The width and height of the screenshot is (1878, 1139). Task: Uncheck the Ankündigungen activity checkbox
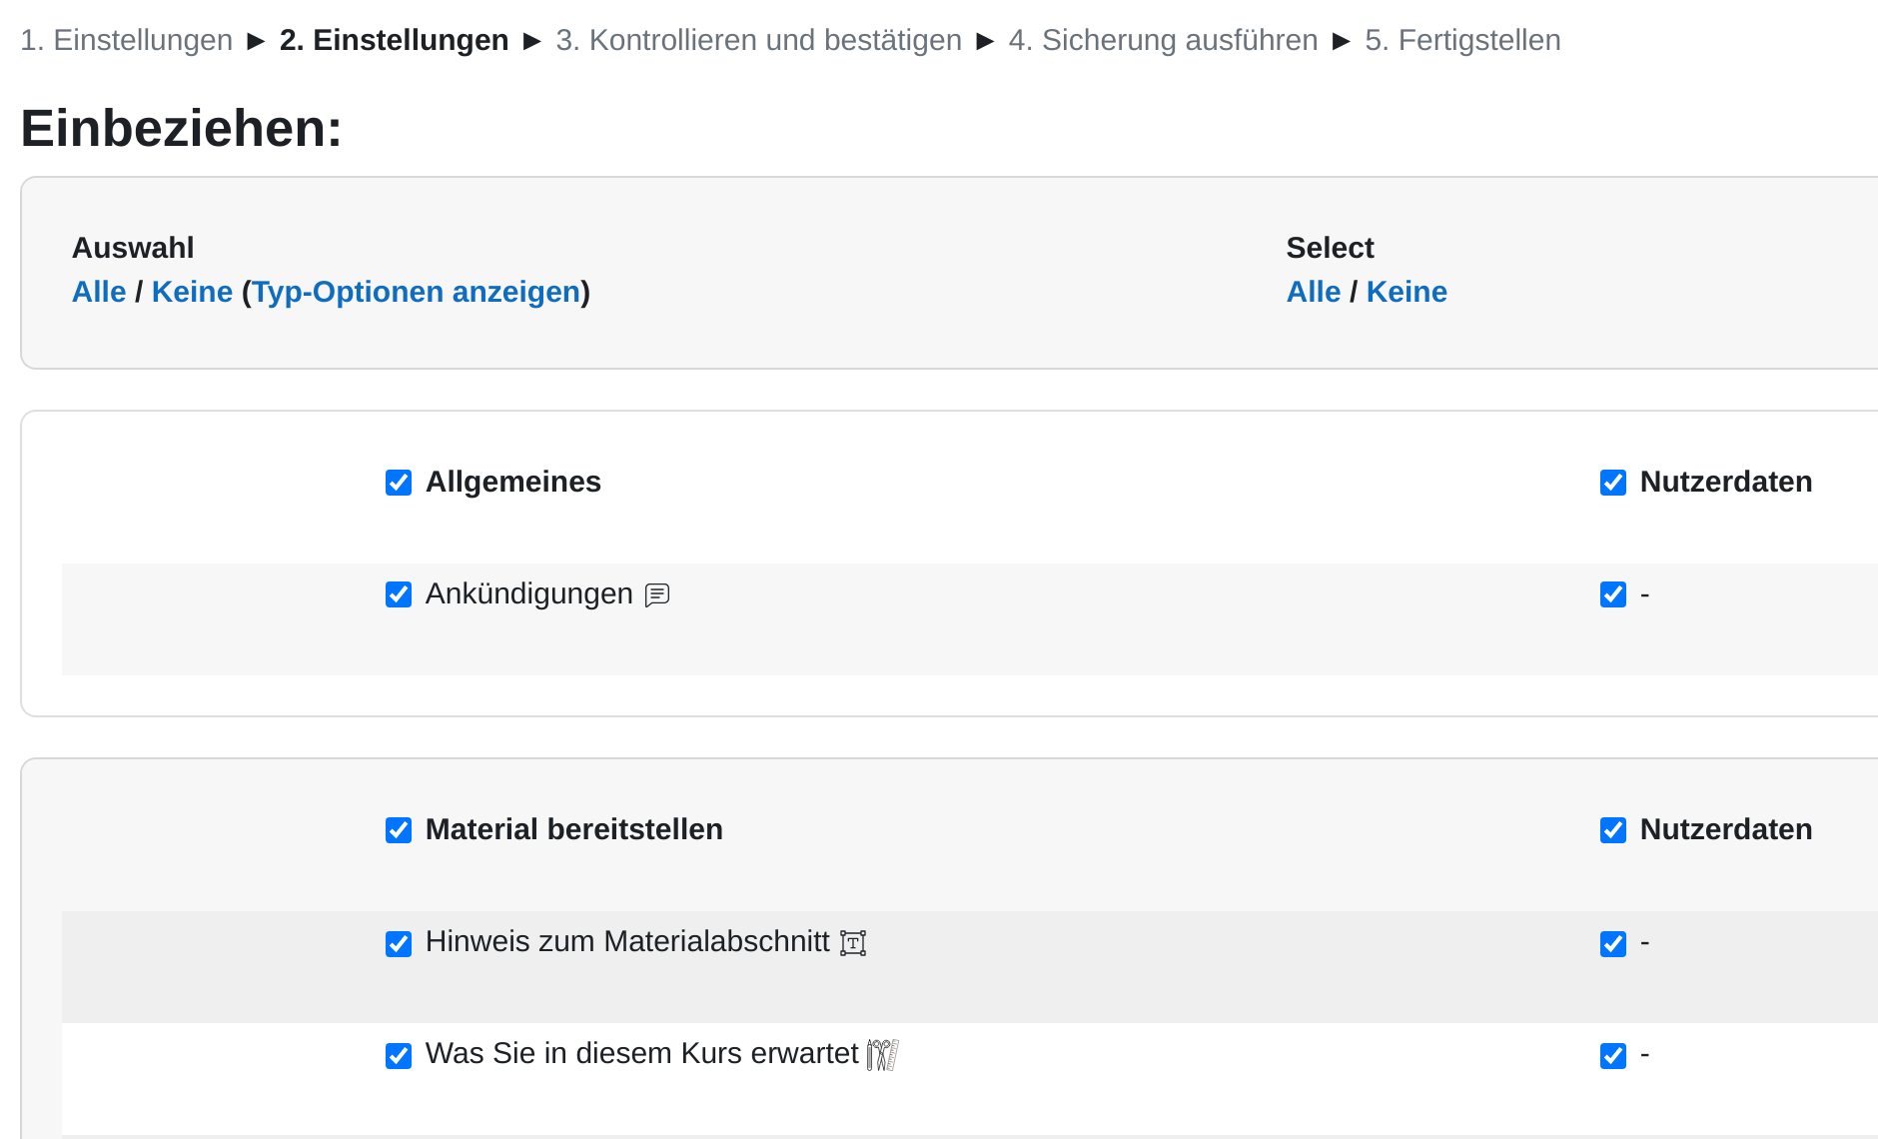coord(399,594)
